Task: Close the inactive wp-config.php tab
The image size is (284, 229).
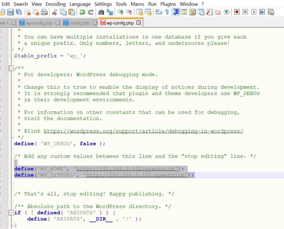Action: 58,23
